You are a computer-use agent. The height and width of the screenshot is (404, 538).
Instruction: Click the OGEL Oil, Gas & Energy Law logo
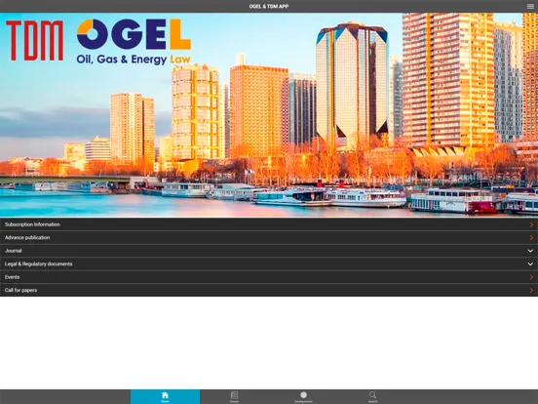[134, 42]
